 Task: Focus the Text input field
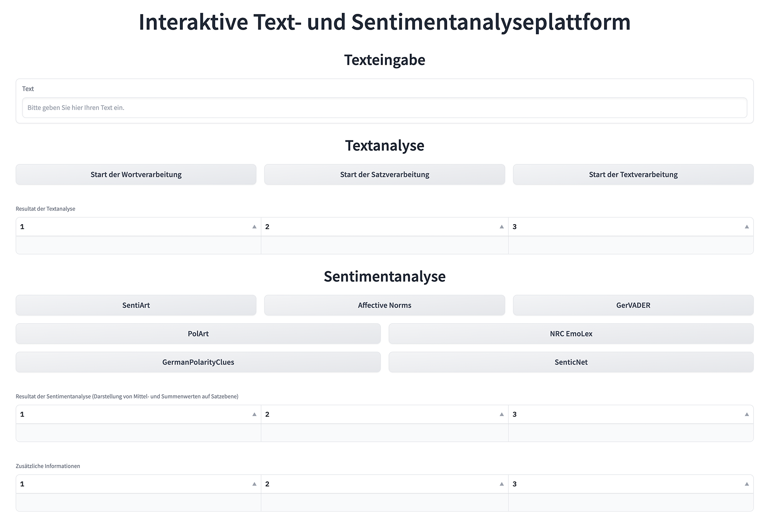pyautogui.click(x=384, y=108)
